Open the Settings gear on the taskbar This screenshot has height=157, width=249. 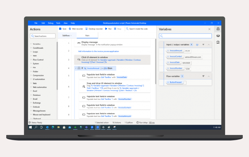[x=103, y=127]
